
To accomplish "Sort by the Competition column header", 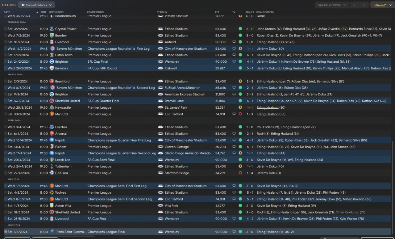I will [x=95, y=12].
